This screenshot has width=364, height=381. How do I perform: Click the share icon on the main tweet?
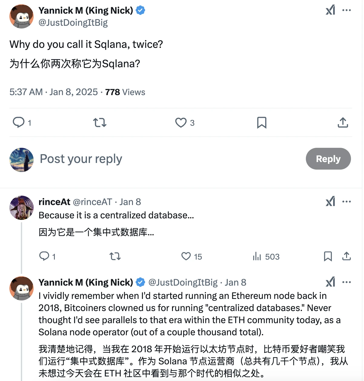[x=342, y=123]
